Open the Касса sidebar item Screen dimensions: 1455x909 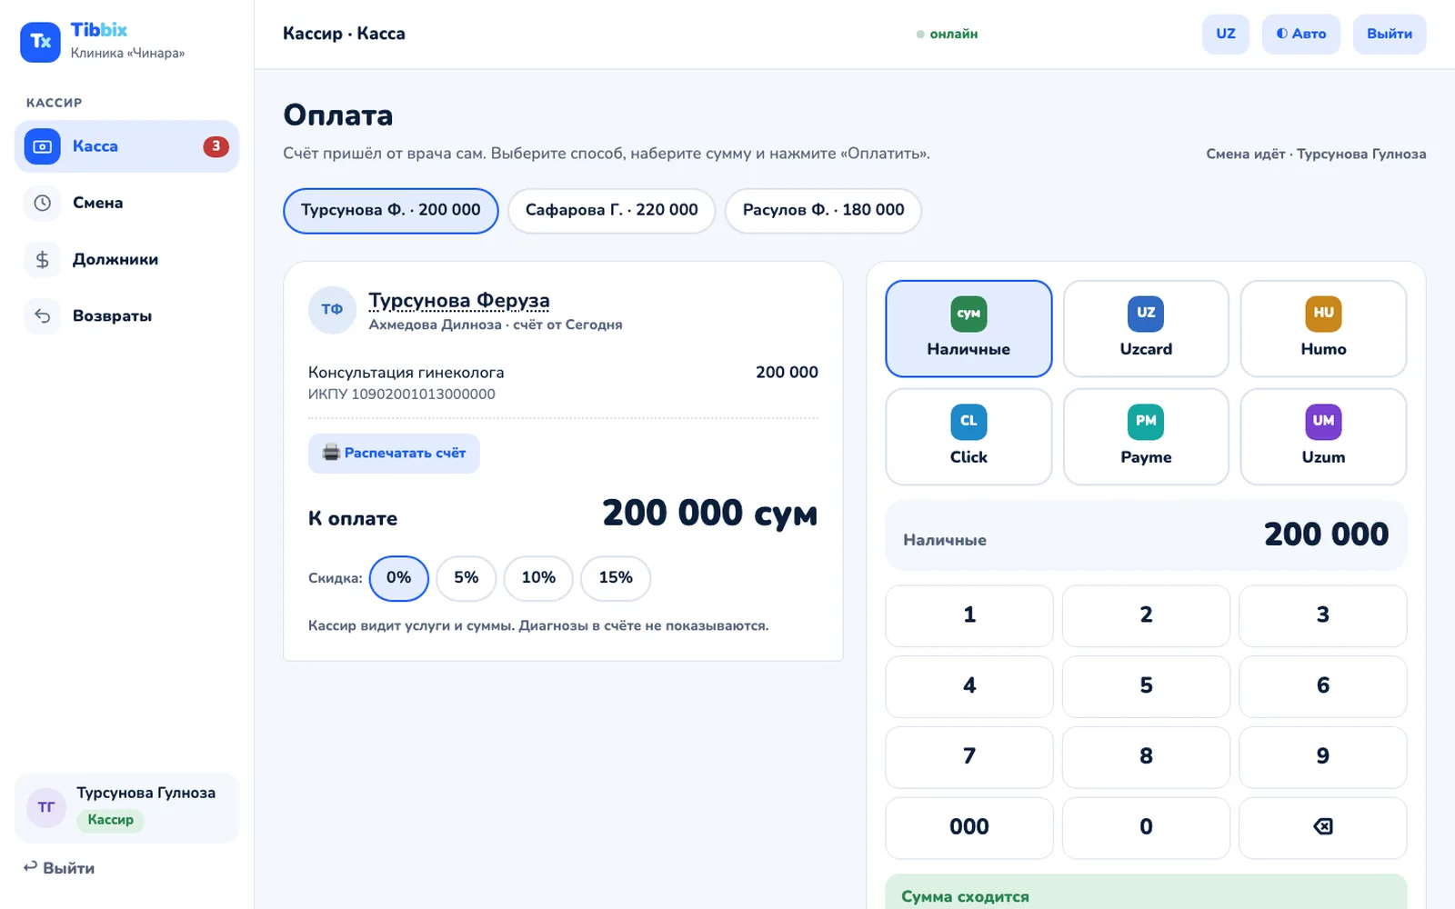[126, 146]
